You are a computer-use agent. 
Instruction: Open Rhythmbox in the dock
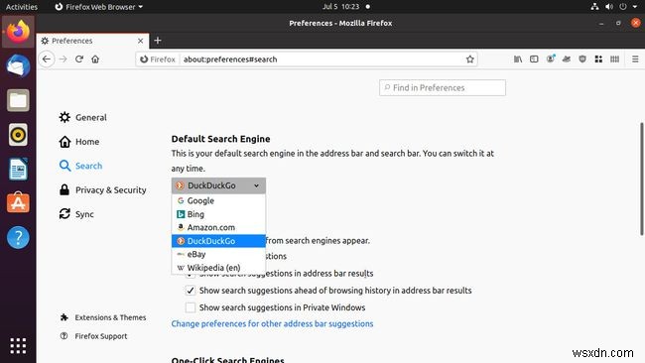point(18,135)
